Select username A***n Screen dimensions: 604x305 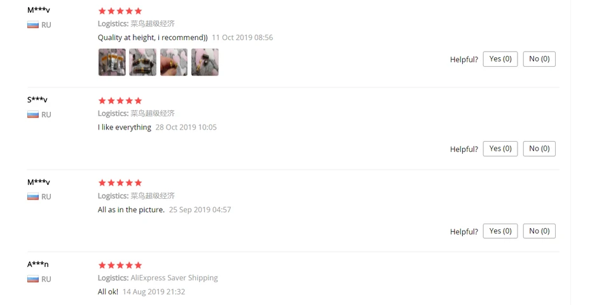[38, 264]
